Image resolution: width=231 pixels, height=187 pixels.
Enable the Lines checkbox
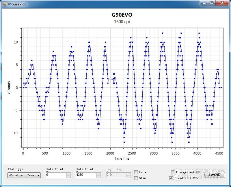tap(136, 172)
